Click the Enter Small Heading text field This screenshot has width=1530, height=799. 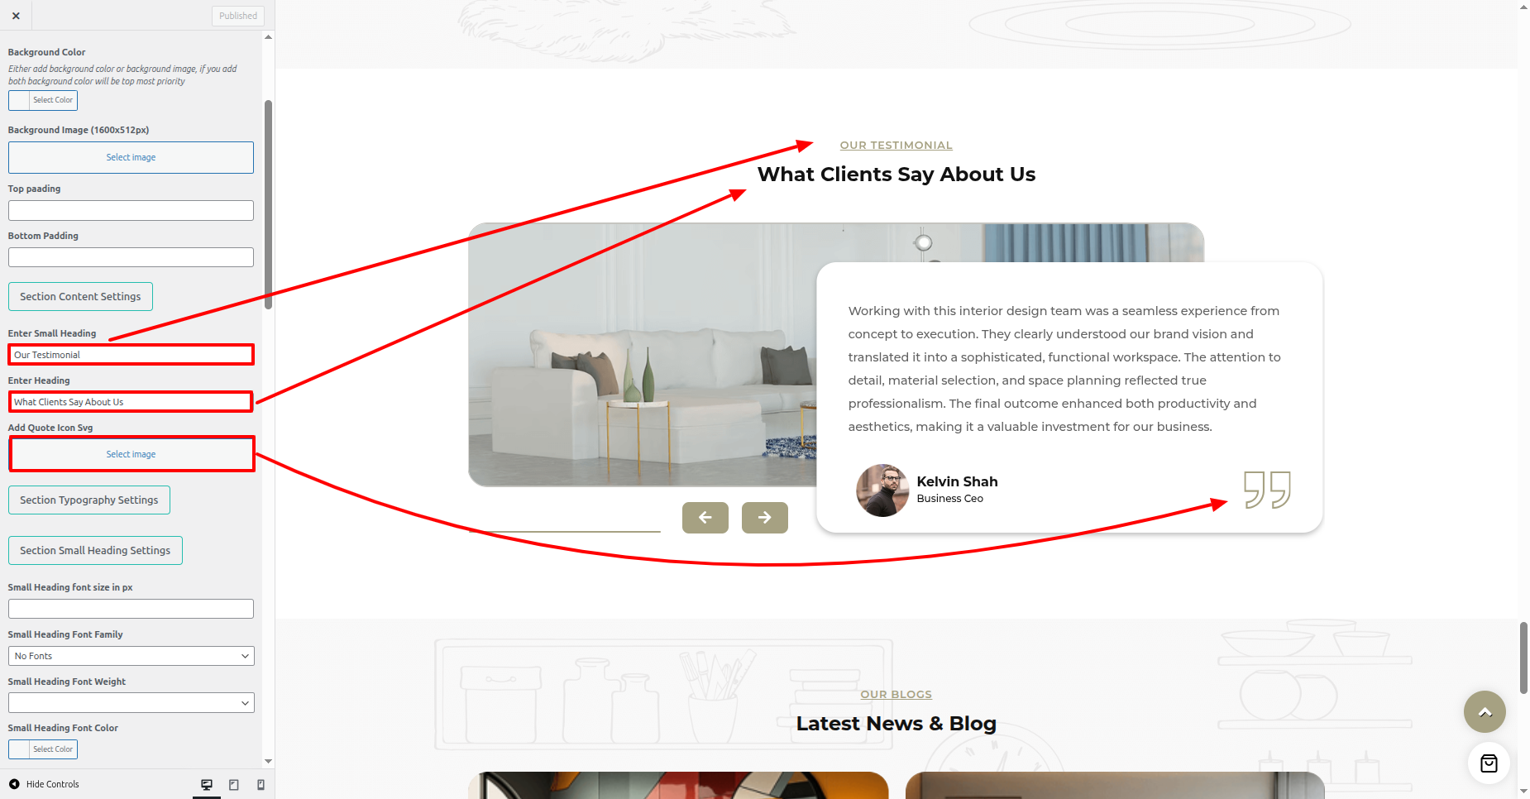point(131,355)
